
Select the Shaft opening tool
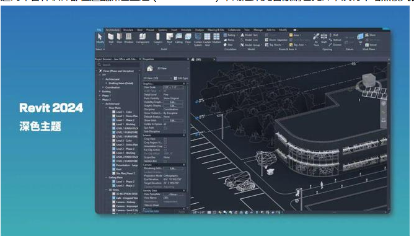click(x=324, y=38)
